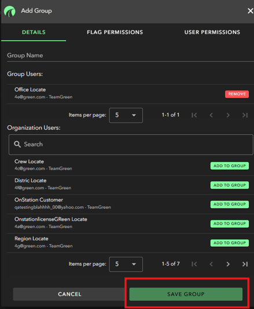The height and width of the screenshot is (309, 254).
Task: Add Crew Locate to group
Action: (x=230, y=166)
